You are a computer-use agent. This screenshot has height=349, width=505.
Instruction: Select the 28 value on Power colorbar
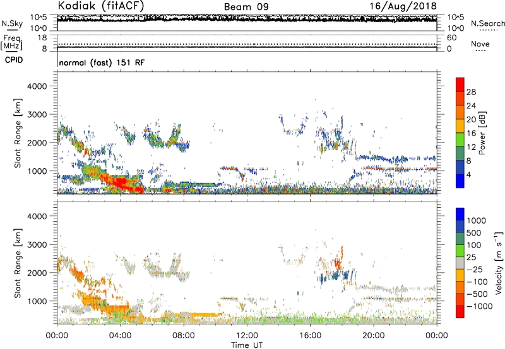471,92
